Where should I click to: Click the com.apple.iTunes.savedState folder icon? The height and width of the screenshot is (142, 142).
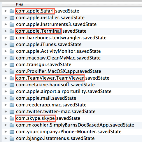(x=12, y=45)
